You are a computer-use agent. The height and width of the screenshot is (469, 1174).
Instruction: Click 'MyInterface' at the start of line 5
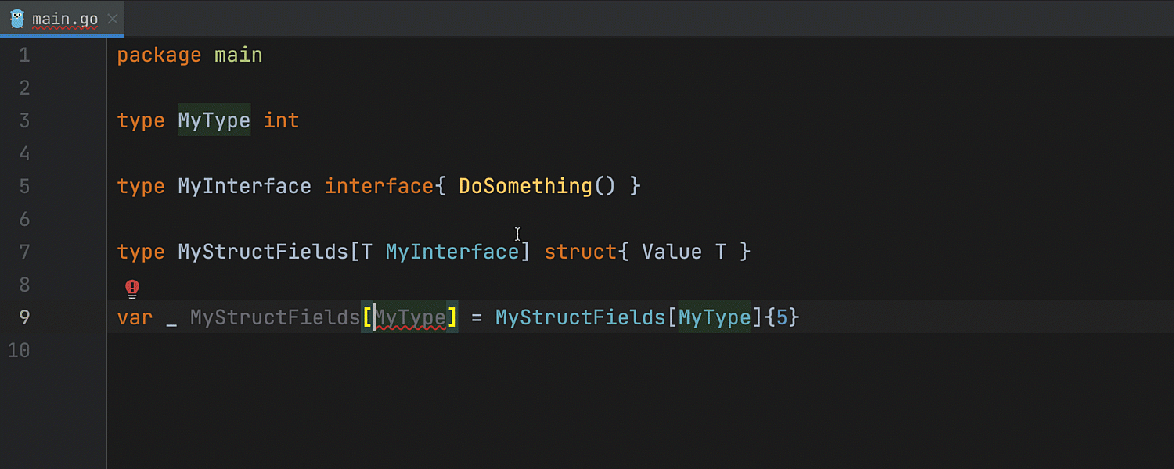tap(245, 186)
